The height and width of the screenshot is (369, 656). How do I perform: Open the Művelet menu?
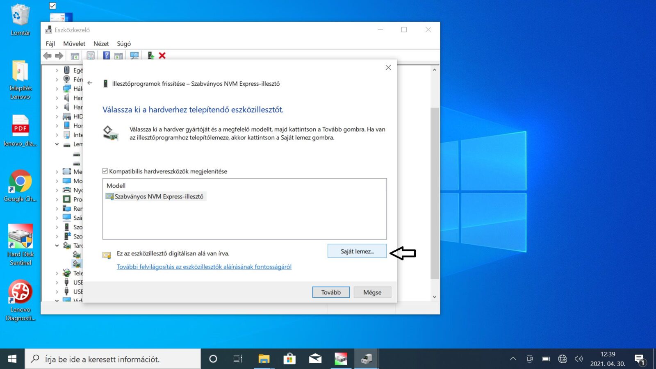coord(74,43)
